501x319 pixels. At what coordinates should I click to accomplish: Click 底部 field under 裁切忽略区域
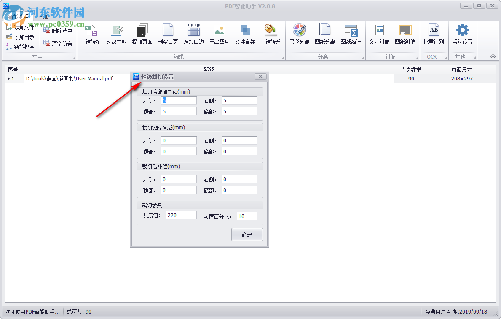tap(239, 151)
